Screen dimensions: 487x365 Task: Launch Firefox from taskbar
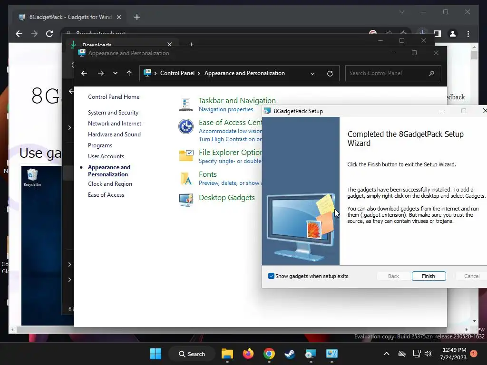click(248, 354)
